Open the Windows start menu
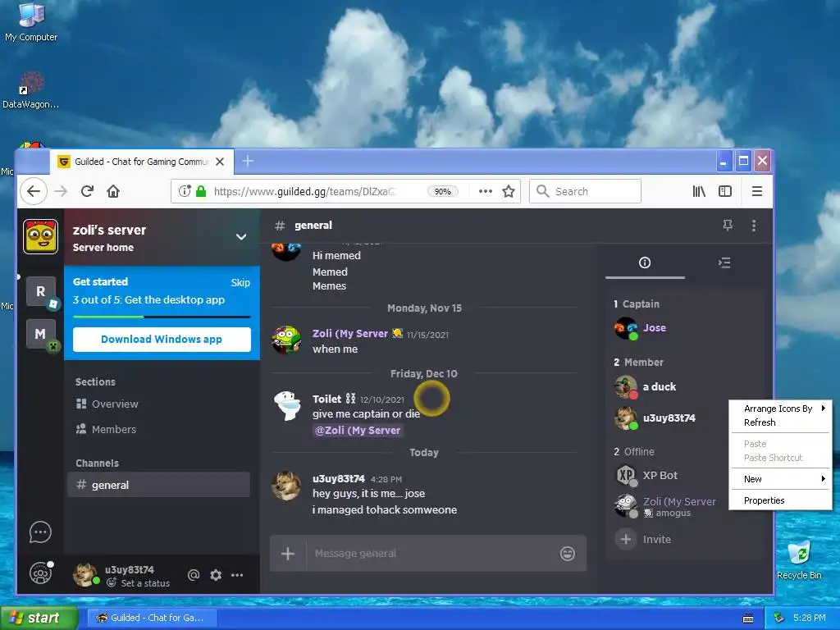The width and height of the screenshot is (840, 630). point(39,618)
